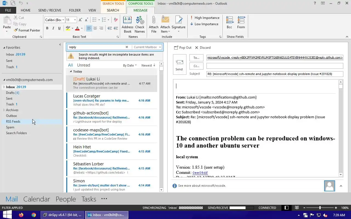
Task: Apply numbered list formatting
Action: [104, 20]
